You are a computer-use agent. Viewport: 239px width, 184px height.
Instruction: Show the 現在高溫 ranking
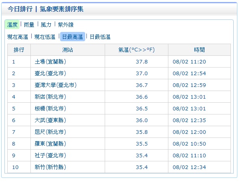[x=17, y=37]
